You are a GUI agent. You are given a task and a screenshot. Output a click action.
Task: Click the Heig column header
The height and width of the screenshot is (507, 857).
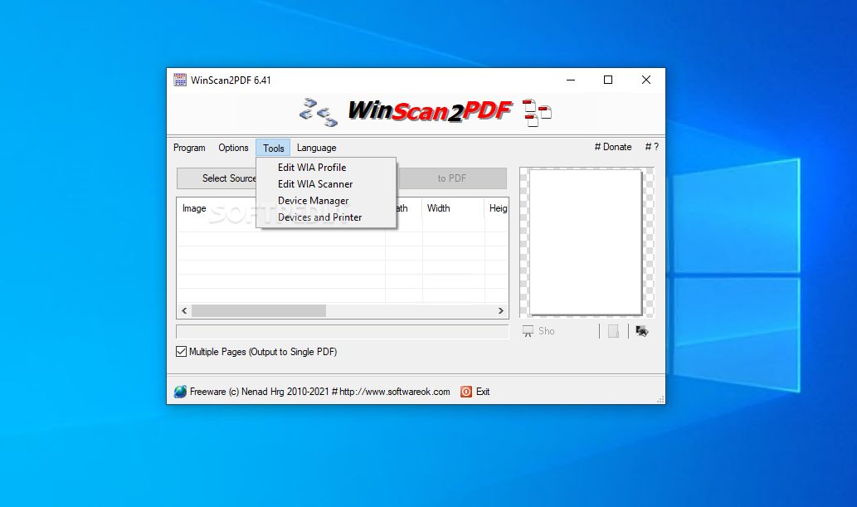coord(497,208)
